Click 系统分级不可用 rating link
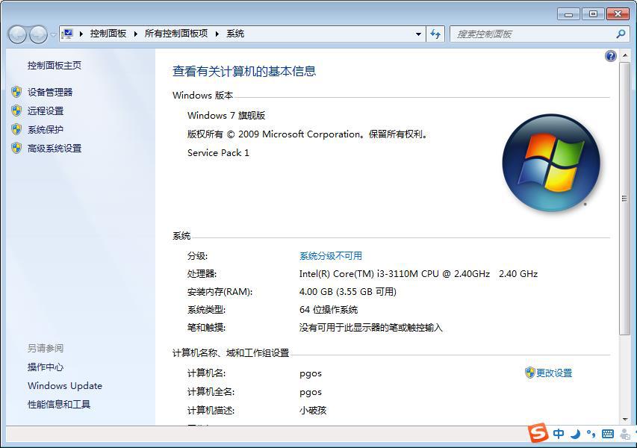The width and height of the screenshot is (637, 448). click(x=331, y=256)
